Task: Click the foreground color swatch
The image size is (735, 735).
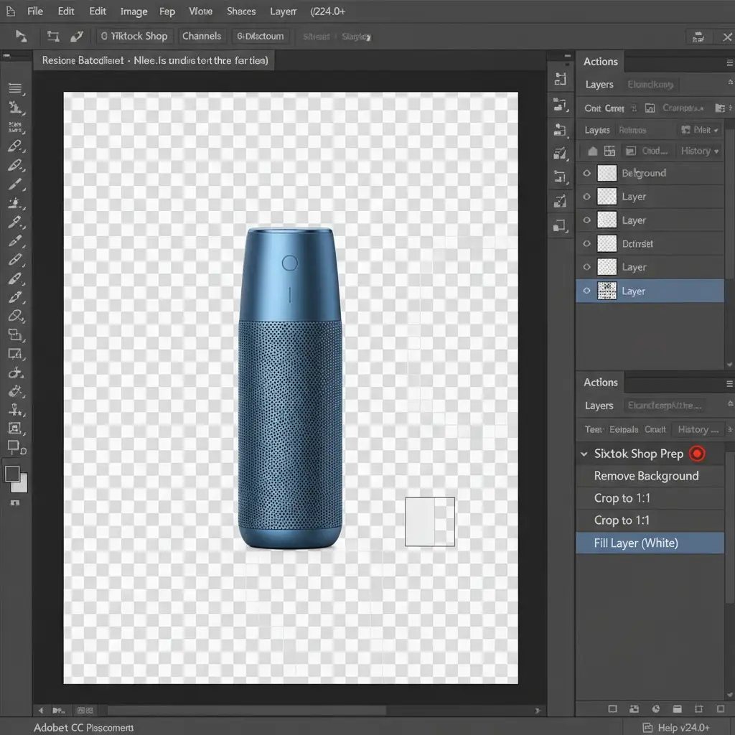Action: click(x=12, y=474)
